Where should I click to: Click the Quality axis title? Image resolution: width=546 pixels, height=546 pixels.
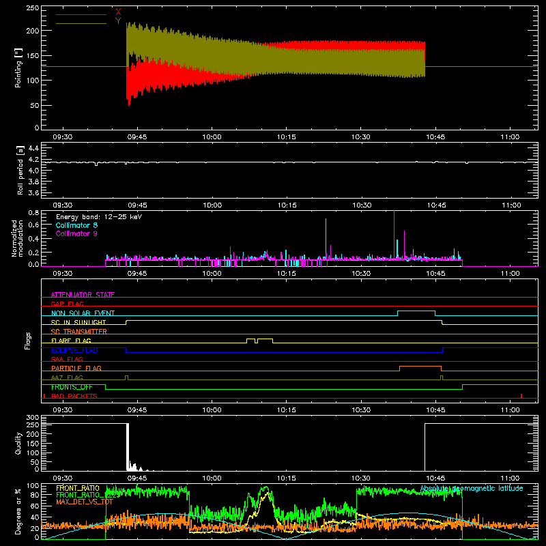point(18,443)
